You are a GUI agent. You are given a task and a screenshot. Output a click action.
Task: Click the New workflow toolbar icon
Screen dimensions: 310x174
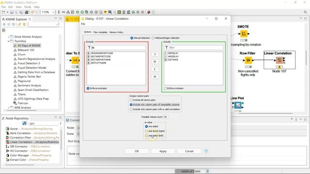point(3,12)
